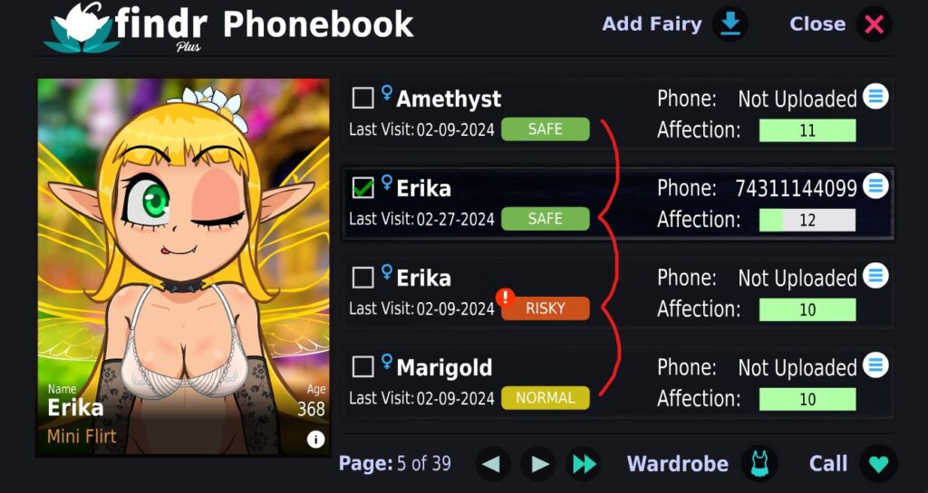This screenshot has height=493, width=928.
Task: Go to the previous phonebook page
Action: [x=494, y=463]
